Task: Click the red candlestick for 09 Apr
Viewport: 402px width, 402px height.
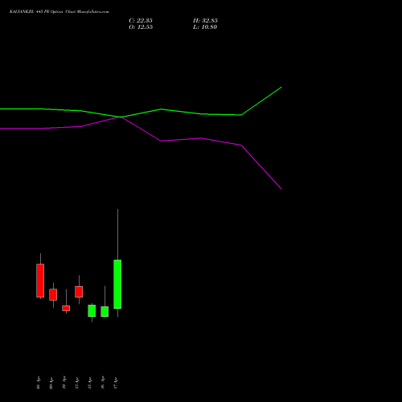Action: [x=53, y=294]
